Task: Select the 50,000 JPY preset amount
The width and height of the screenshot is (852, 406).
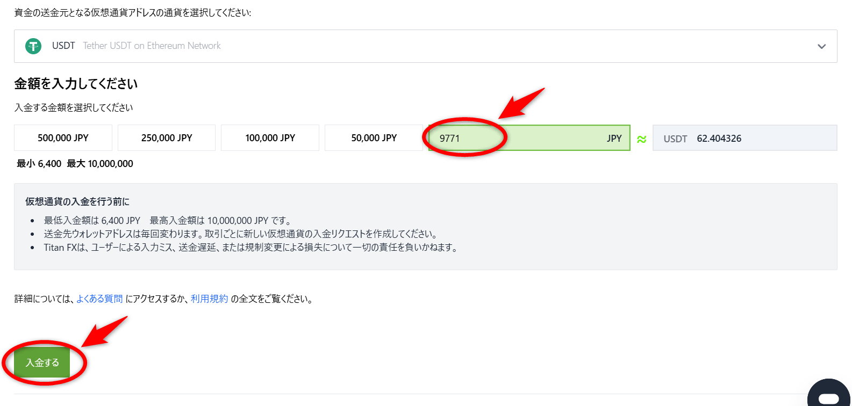Action: [x=374, y=138]
